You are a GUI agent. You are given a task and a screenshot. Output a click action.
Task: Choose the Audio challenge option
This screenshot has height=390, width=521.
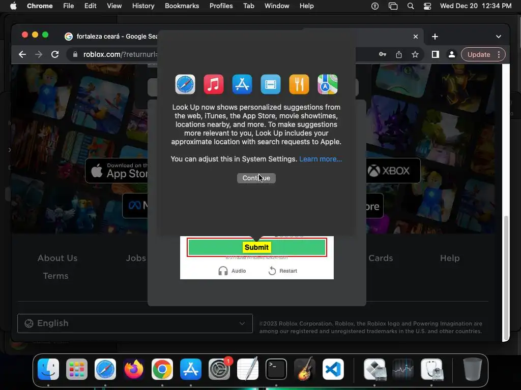pyautogui.click(x=232, y=271)
